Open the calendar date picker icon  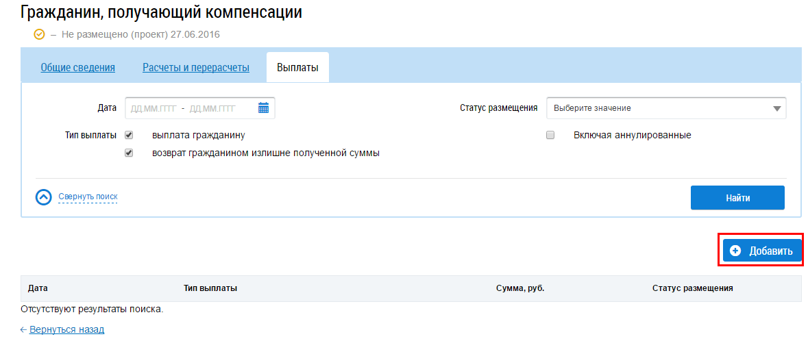pyautogui.click(x=263, y=108)
